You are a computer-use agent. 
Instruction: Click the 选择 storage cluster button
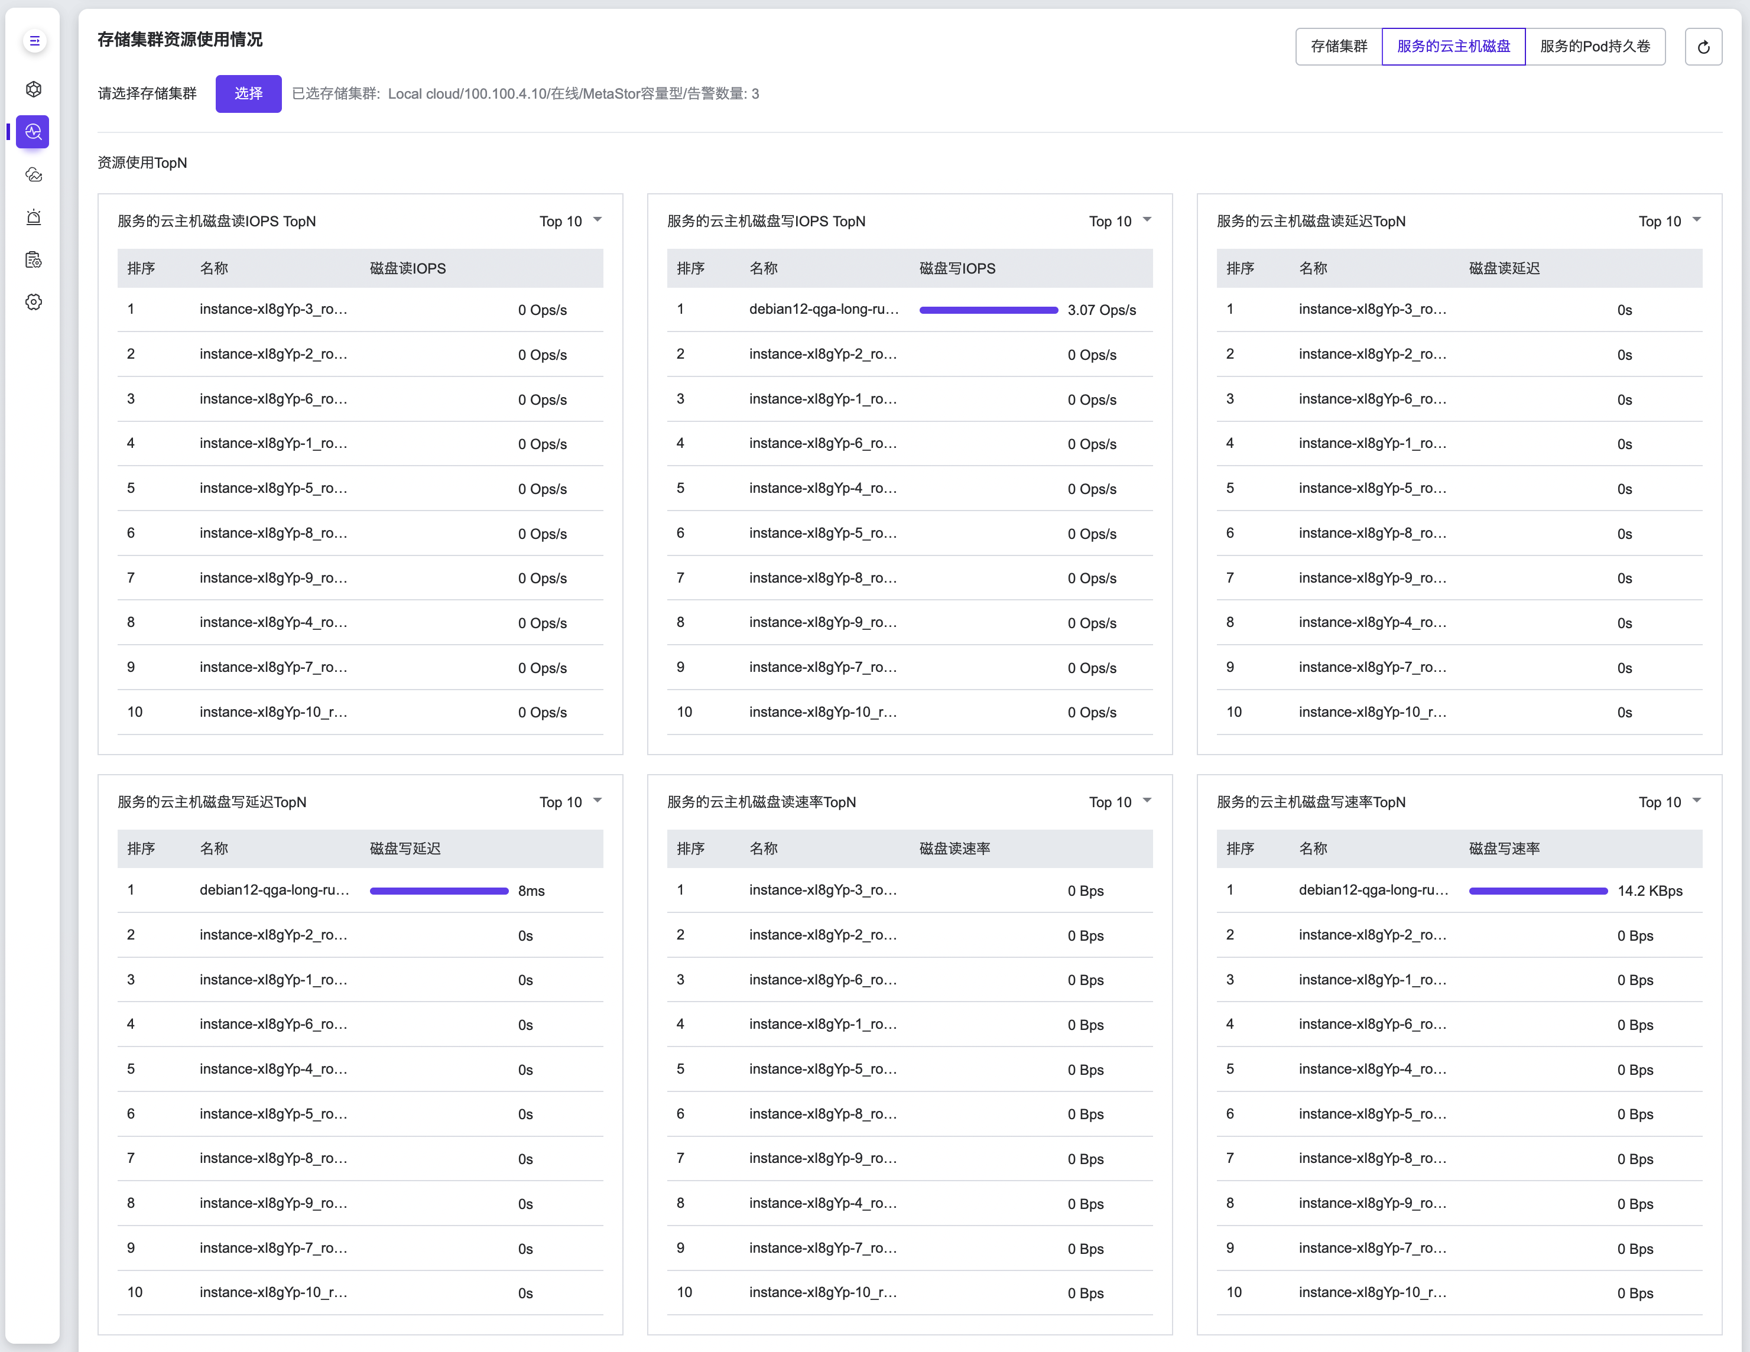[248, 94]
